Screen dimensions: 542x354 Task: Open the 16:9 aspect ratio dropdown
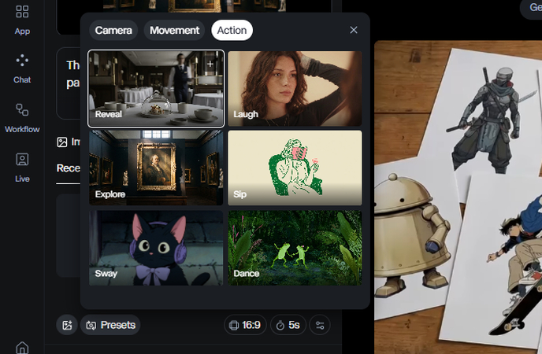(x=245, y=325)
